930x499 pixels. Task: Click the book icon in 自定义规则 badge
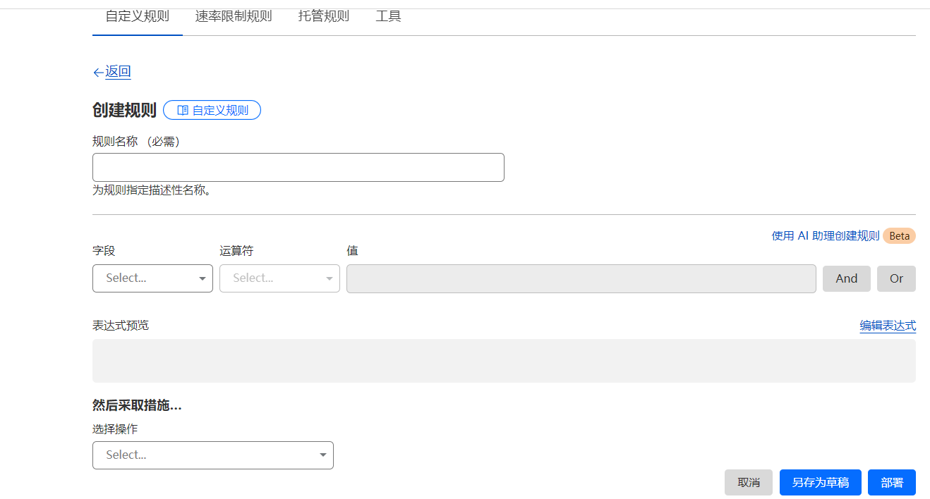182,111
